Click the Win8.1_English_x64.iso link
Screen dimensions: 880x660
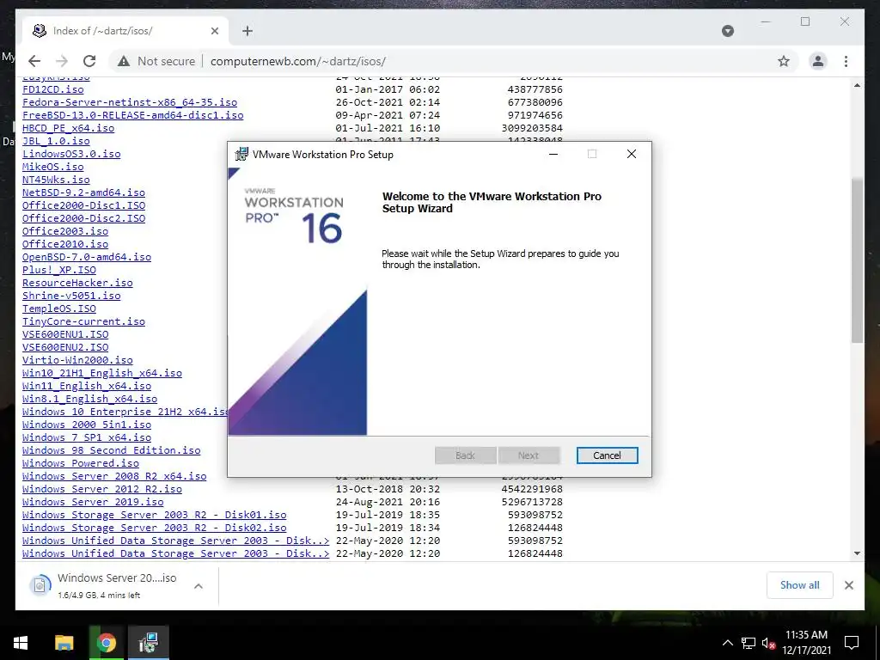tap(89, 399)
